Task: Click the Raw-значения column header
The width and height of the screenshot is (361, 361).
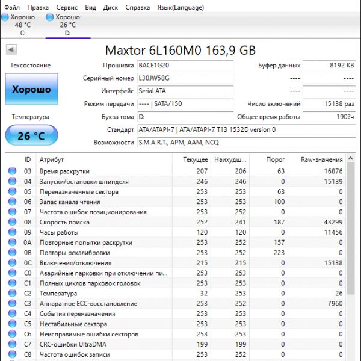Action: click(x=317, y=159)
